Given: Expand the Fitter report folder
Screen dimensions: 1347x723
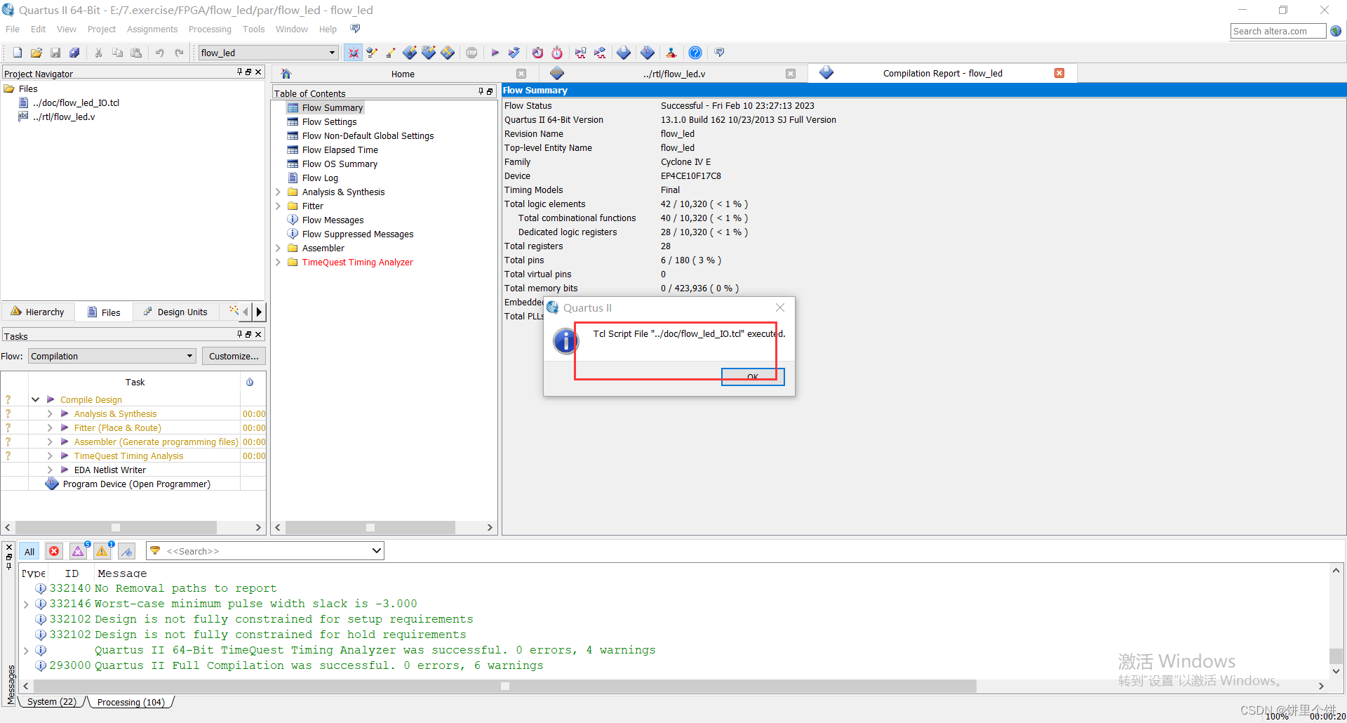Looking at the screenshot, I should coord(278,206).
